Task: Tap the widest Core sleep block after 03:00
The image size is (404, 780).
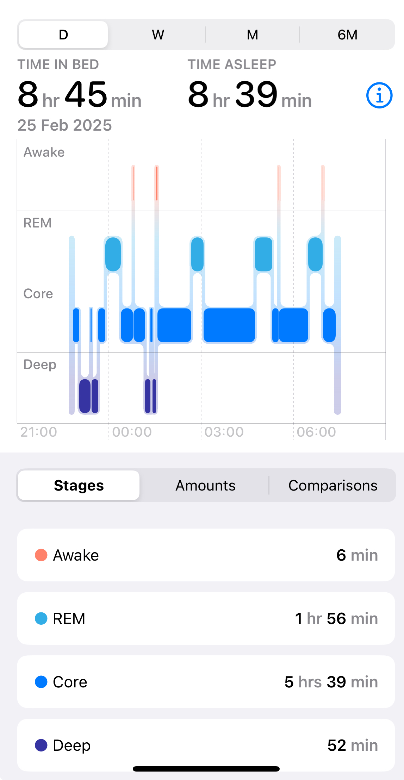Action: pos(229,325)
